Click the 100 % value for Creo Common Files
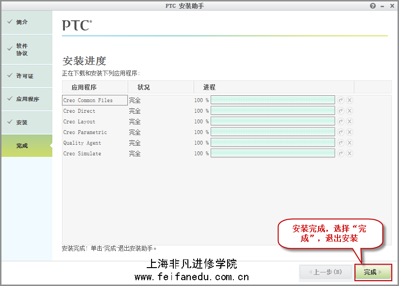The height and width of the screenshot is (286, 399). 201,101
